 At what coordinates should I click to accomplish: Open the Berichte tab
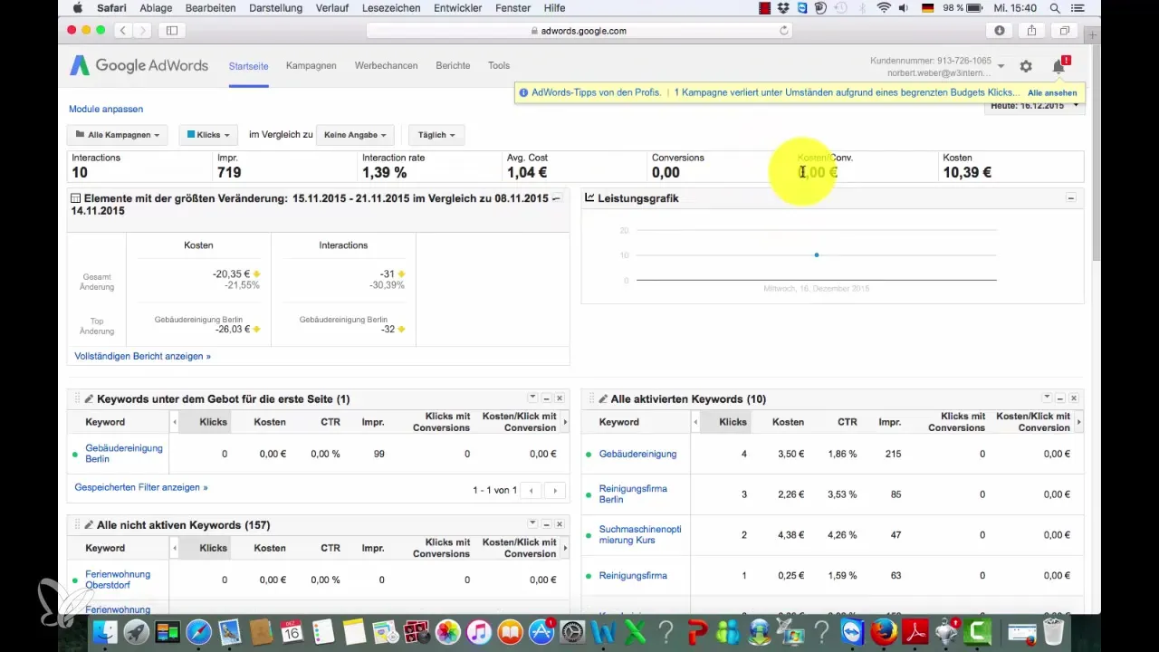[453, 65]
